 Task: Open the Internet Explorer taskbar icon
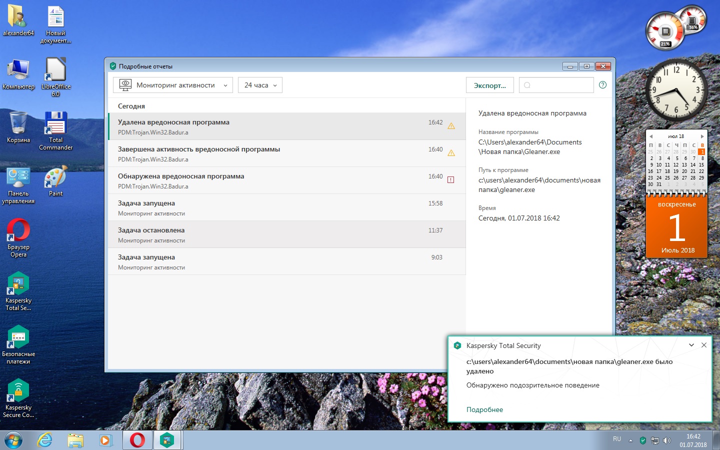coord(45,440)
